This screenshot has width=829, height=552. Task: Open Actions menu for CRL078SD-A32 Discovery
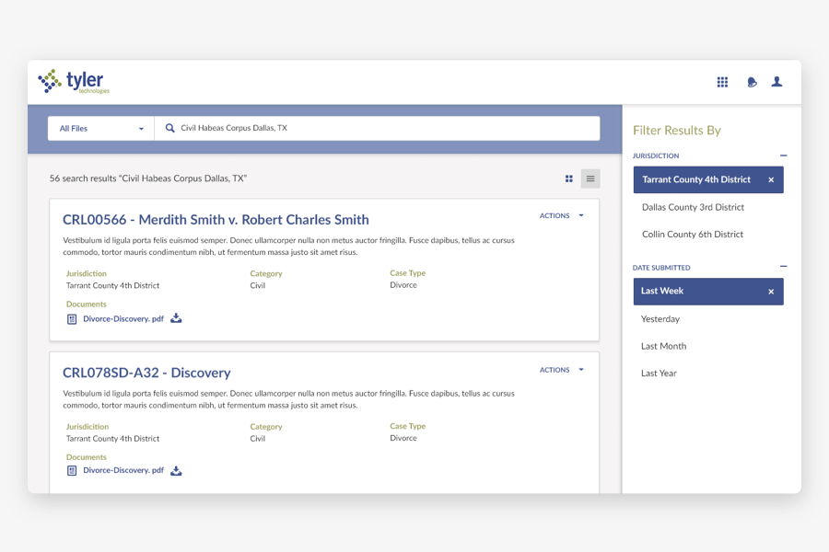click(561, 369)
